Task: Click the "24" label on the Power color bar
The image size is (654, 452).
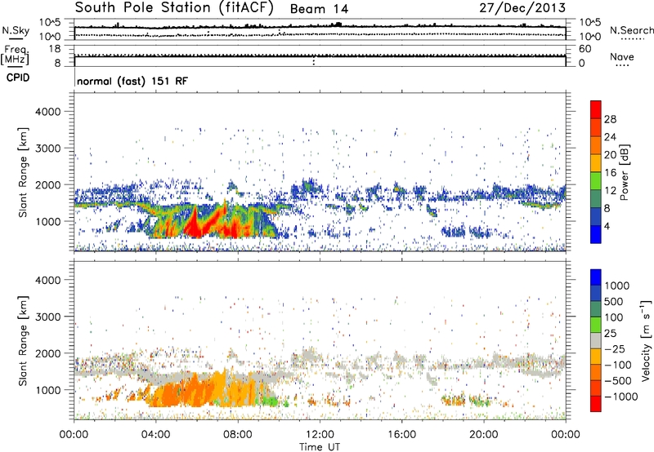Action: click(610, 137)
